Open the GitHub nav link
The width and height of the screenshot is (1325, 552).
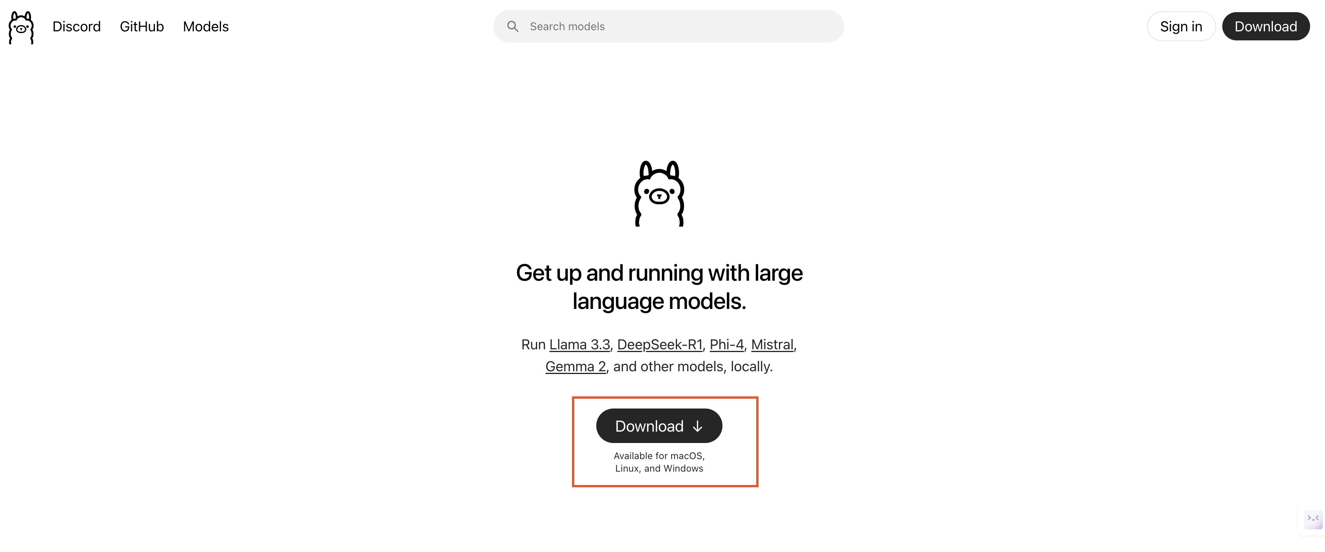pyautogui.click(x=142, y=26)
